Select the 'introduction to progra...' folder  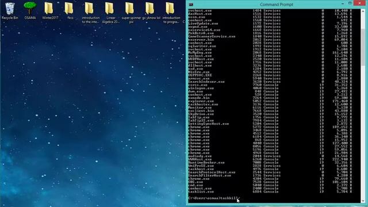(x=171, y=13)
